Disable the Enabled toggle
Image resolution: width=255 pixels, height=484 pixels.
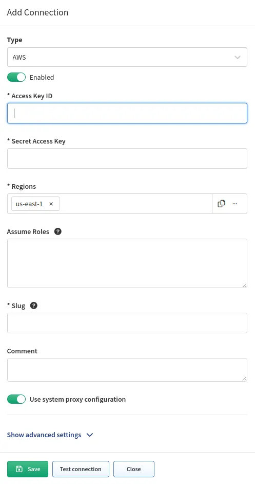click(16, 77)
